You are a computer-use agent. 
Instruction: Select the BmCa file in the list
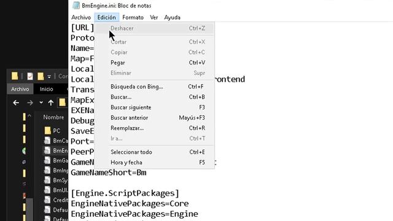55,141
